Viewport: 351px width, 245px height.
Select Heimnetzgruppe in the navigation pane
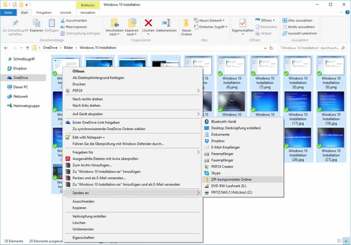pyautogui.click(x=26, y=106)
